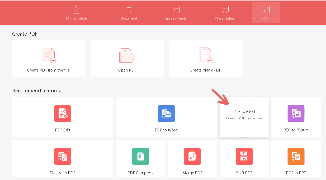This screenshot has height=180, width=326.
Task: Click the Merge PDF icon
Action: tap(192, 157)
